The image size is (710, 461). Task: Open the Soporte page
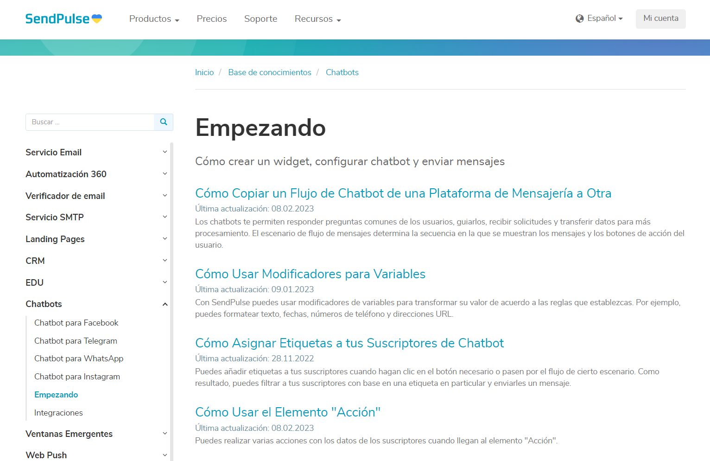pyautogui.click(x=260, y=19)
